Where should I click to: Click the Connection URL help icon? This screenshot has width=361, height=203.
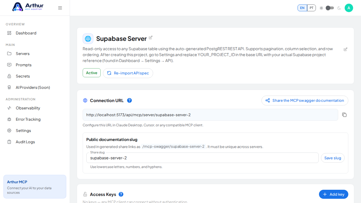pos(129,100)
